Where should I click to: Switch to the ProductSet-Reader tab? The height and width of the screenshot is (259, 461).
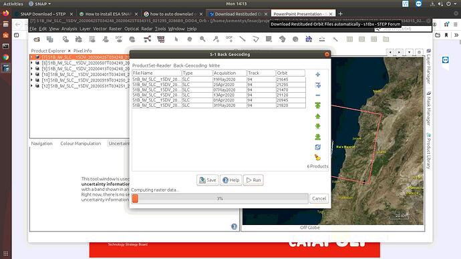pyautogui.click(x=152, y=65)
